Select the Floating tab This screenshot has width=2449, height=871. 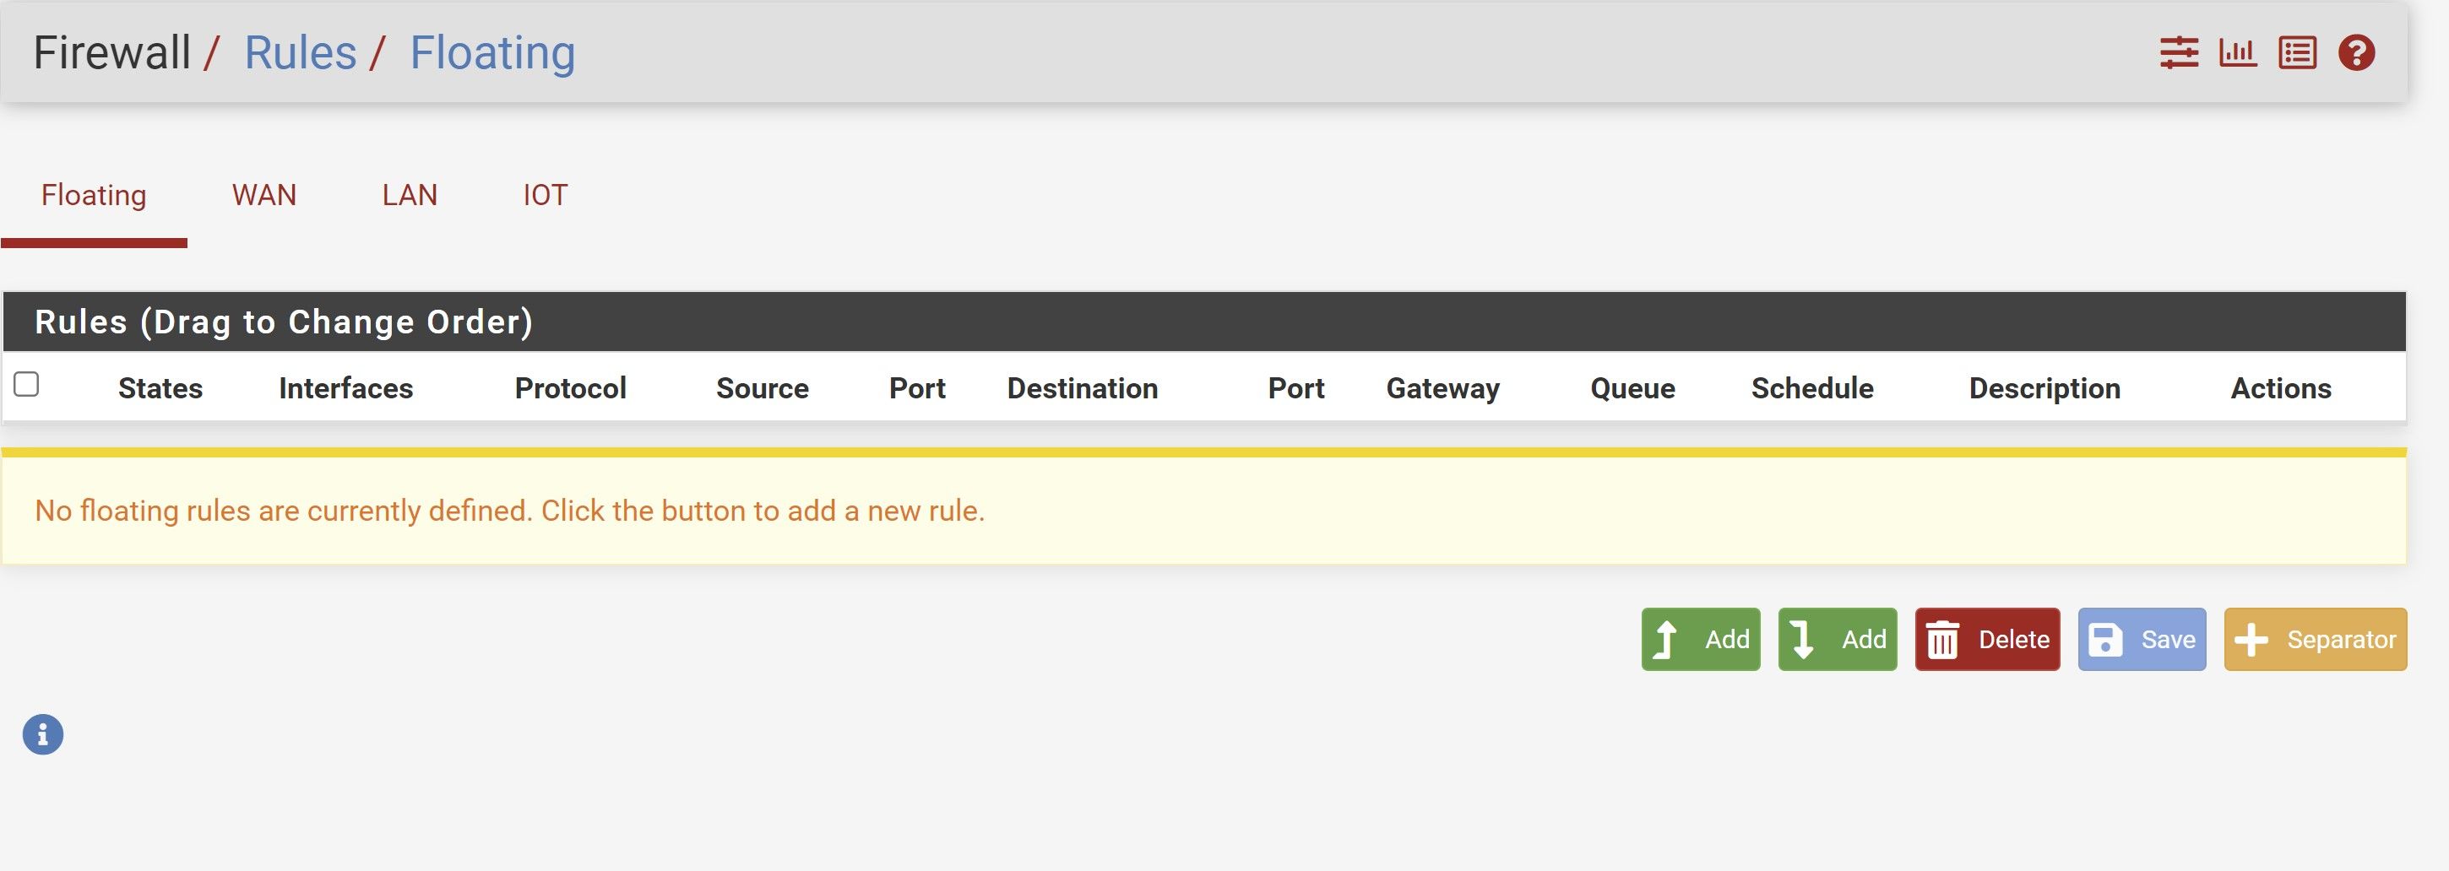click(x=94, y=196)
